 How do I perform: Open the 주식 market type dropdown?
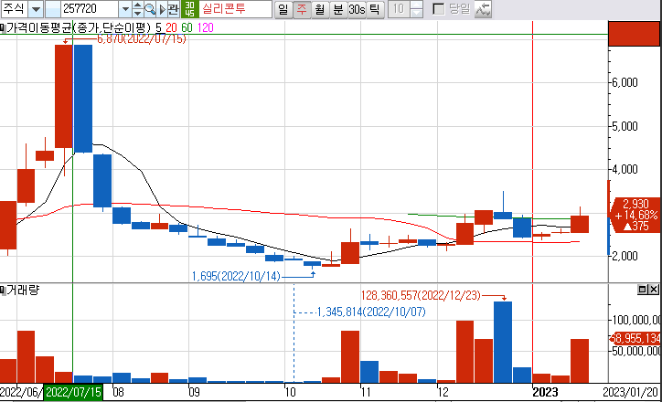tap(36, 9)
